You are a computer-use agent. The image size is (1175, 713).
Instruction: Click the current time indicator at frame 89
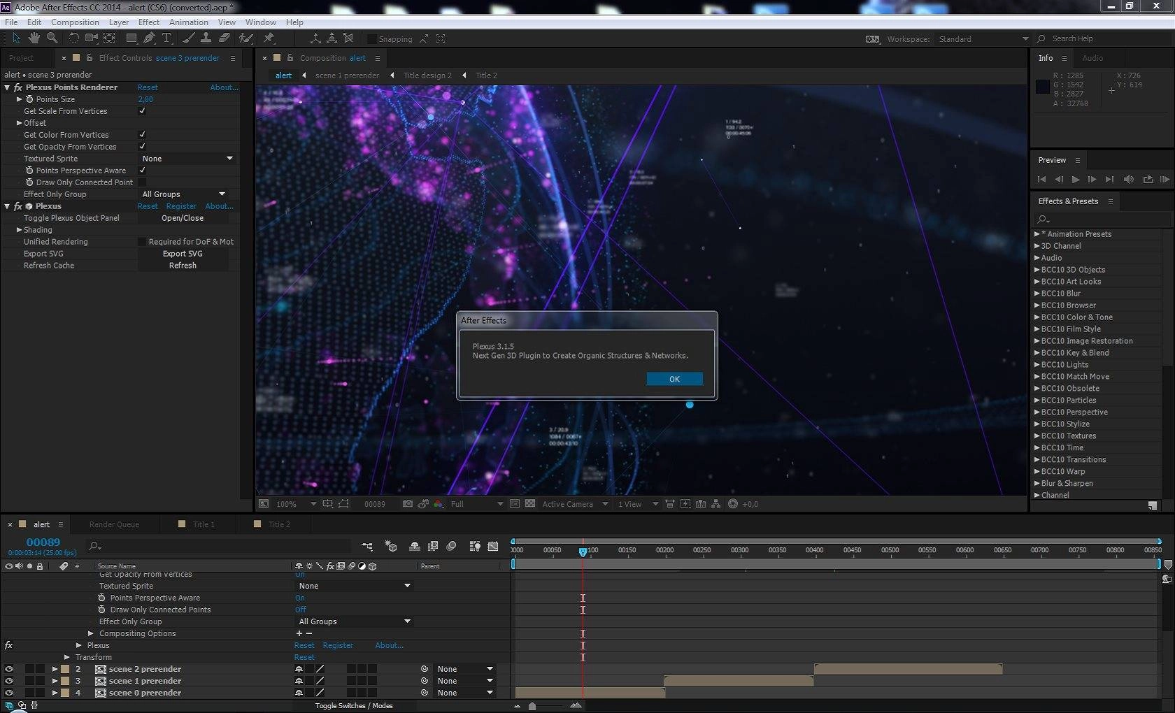583,552
